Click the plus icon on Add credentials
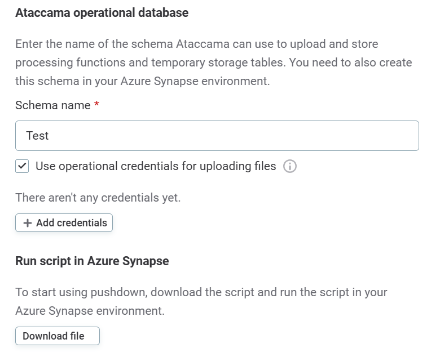This screenshot has width=440, height=357. pyautogui.click(x=27, y=223)
